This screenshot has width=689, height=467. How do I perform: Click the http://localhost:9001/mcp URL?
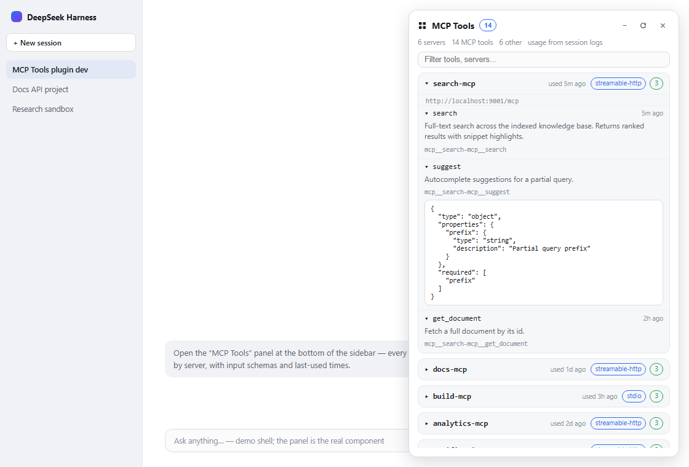click(472, 101)
